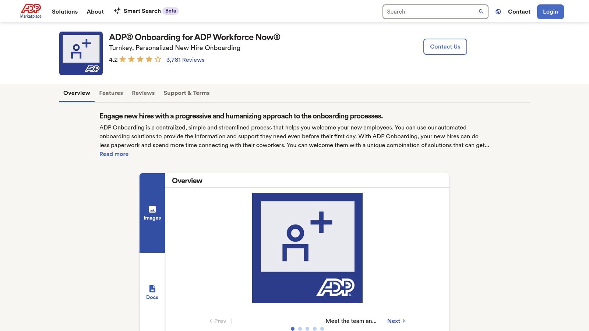Select the third carousel pagination dot

click(307, 329)
